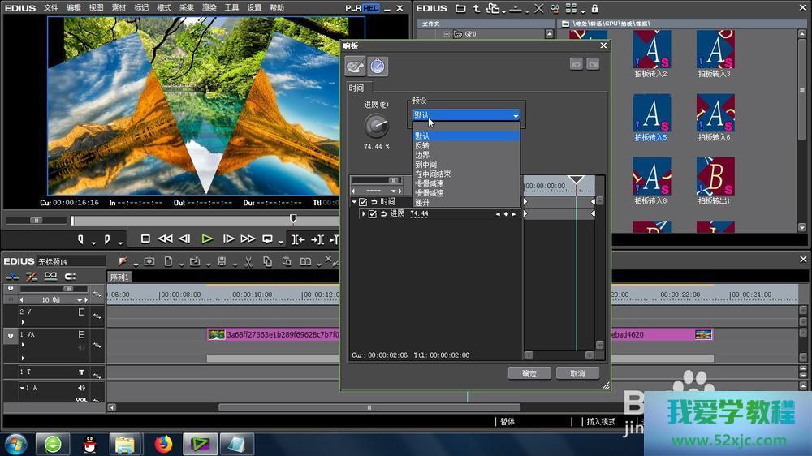Select the scissors cut icon in timeline toolbar
Viewport: 812px width, 456px height.
(x=247, y=261)
